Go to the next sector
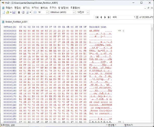 tap(105, 17)
